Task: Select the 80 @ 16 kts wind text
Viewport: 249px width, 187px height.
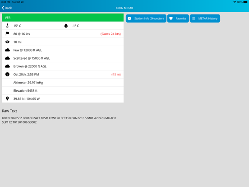Action: point(22,34)
